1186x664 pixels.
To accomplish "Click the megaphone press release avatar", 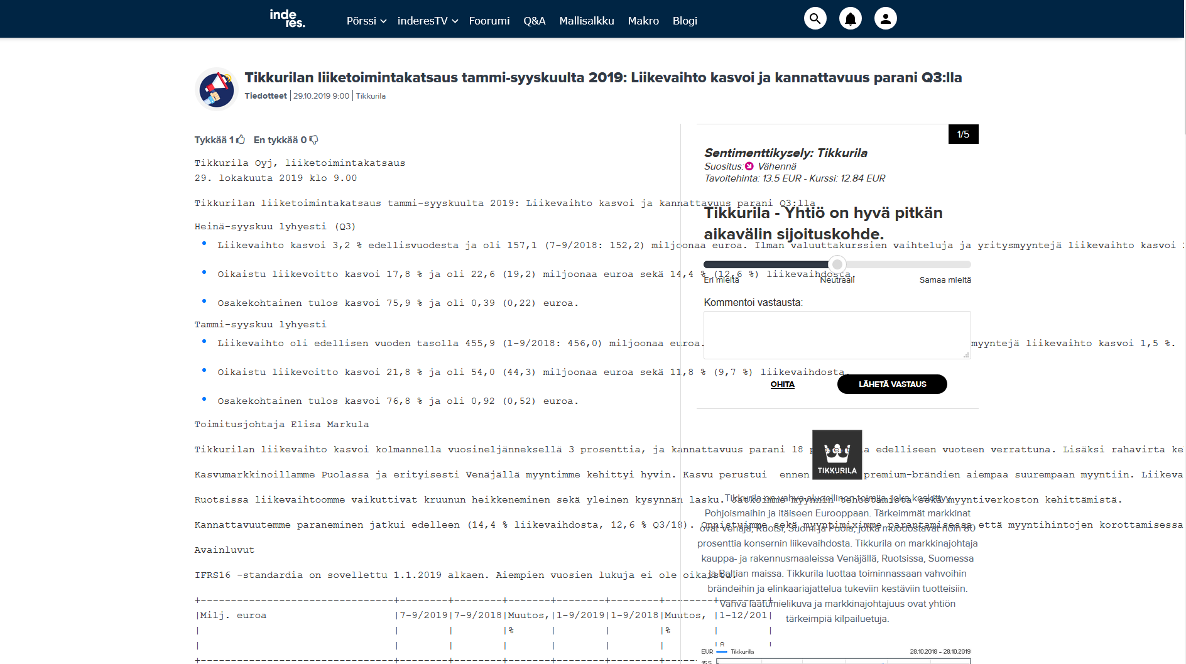I will click(x=217, y=89).
